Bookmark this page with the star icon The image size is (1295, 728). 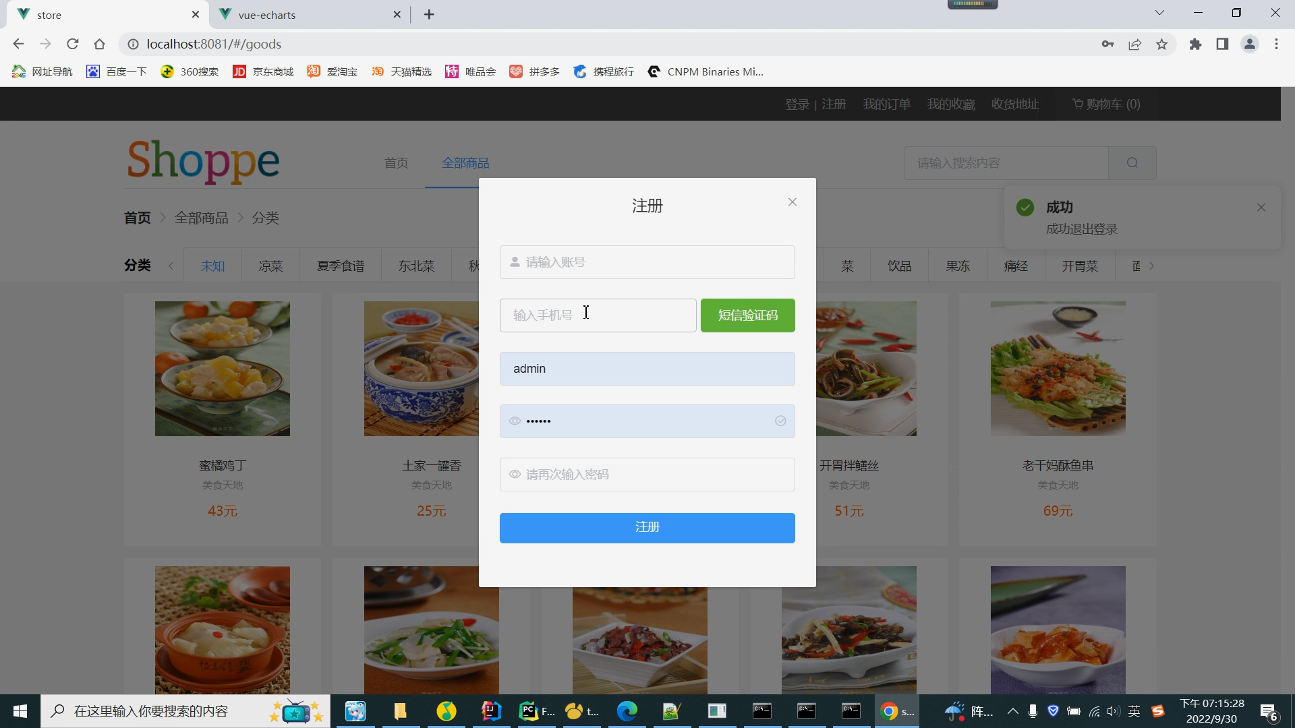[x=1161, y=44]
